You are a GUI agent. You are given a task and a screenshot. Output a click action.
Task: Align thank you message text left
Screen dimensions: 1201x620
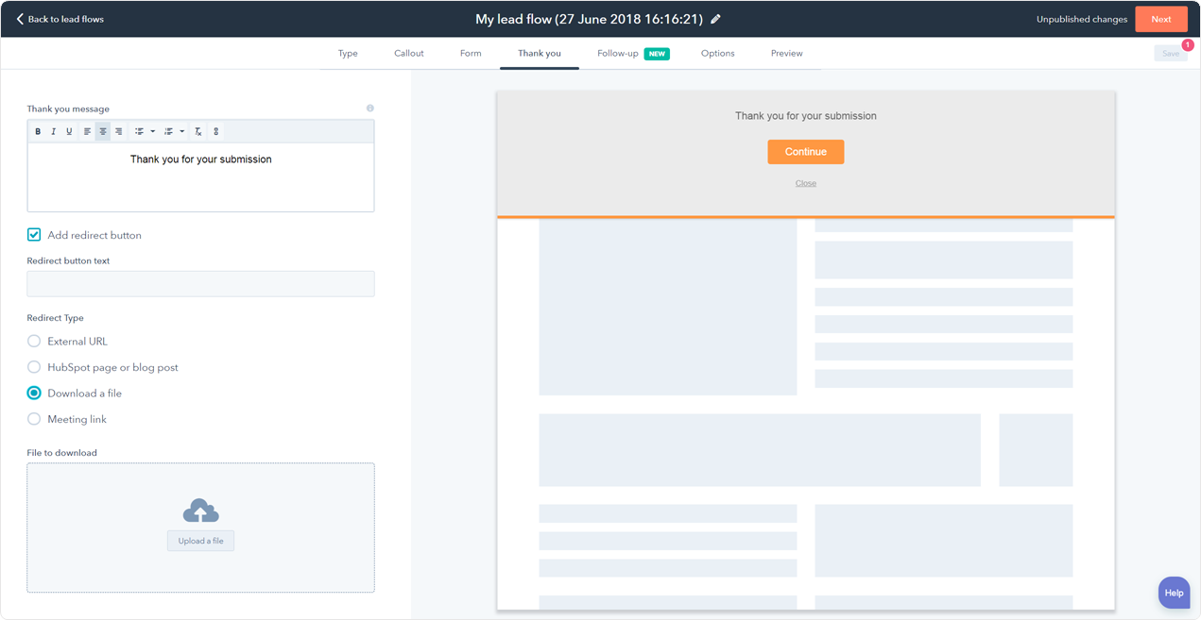point(87,132)
